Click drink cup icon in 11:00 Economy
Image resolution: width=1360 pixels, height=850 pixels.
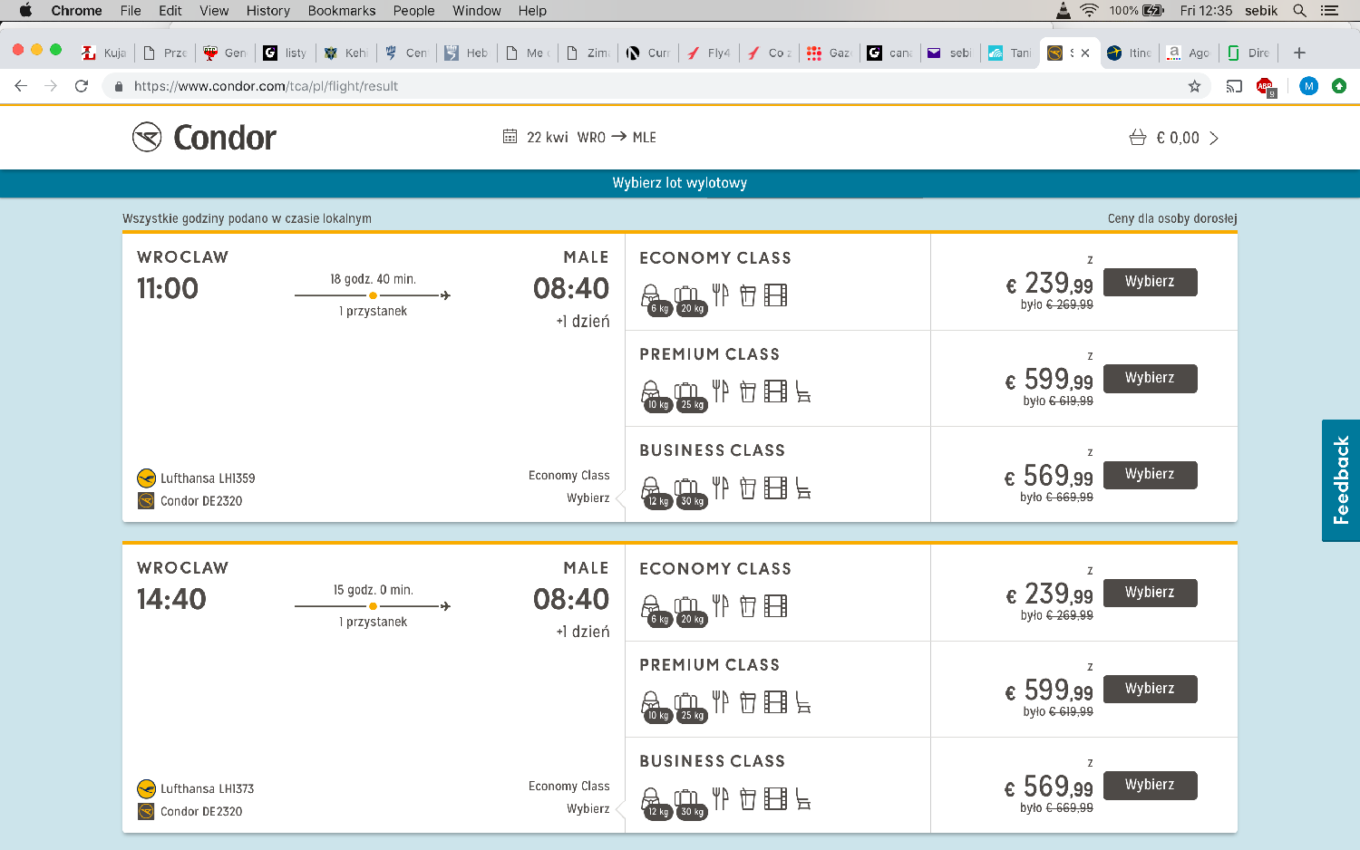pyautogui.click(x=748, y=295)
